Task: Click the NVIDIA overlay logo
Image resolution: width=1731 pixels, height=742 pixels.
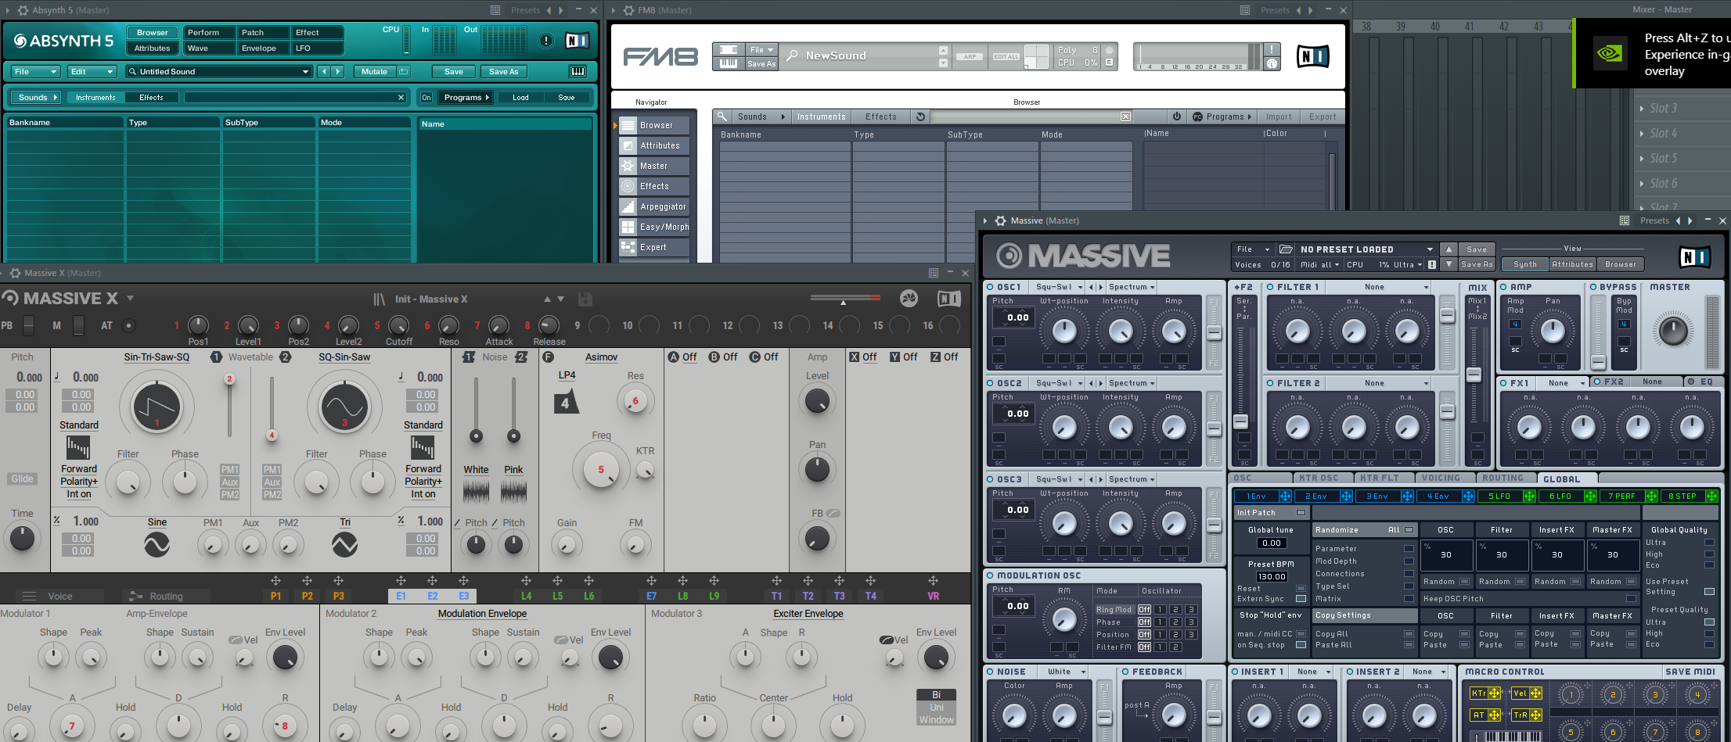Action: coord(1609,54)
